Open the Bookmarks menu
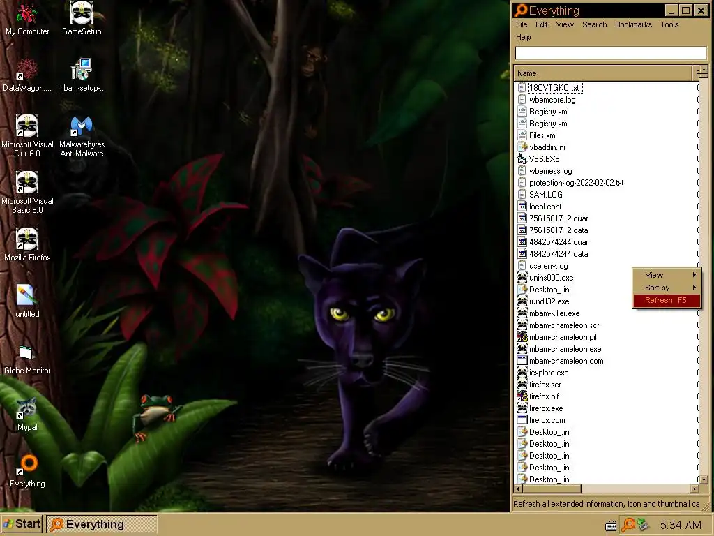The height and width of the screenshot is (536, 714). (633, 24)
